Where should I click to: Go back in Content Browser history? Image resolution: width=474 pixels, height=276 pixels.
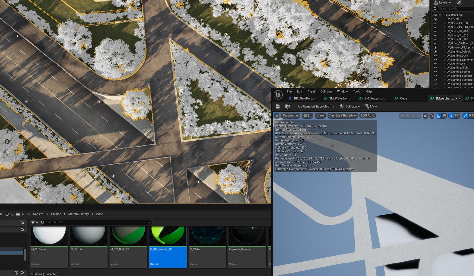(7, 214)
